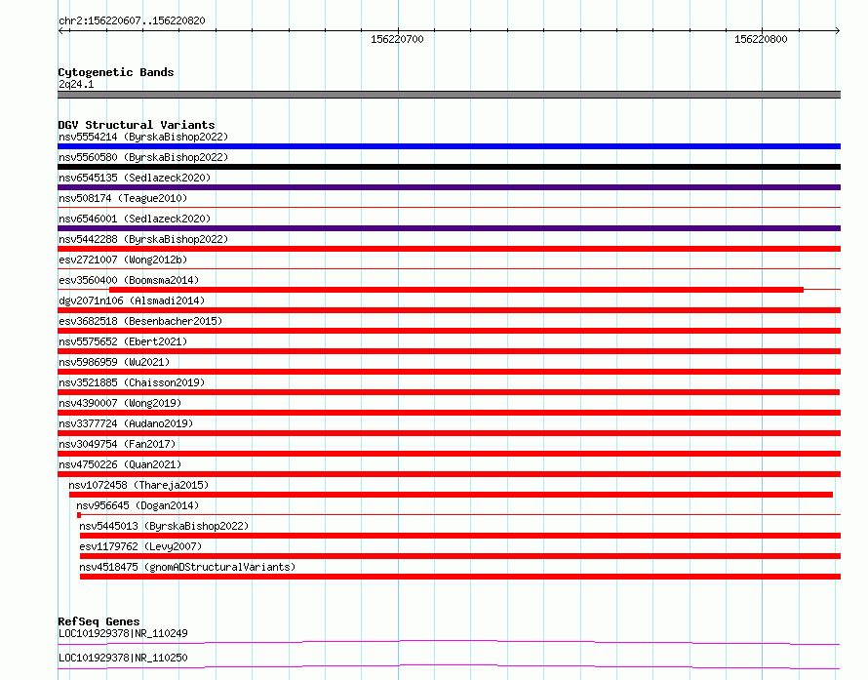This screenshot has width=868, height=680.
Task: Click the red nsv3049754 variant bar
Action: (x=449, y=454)
